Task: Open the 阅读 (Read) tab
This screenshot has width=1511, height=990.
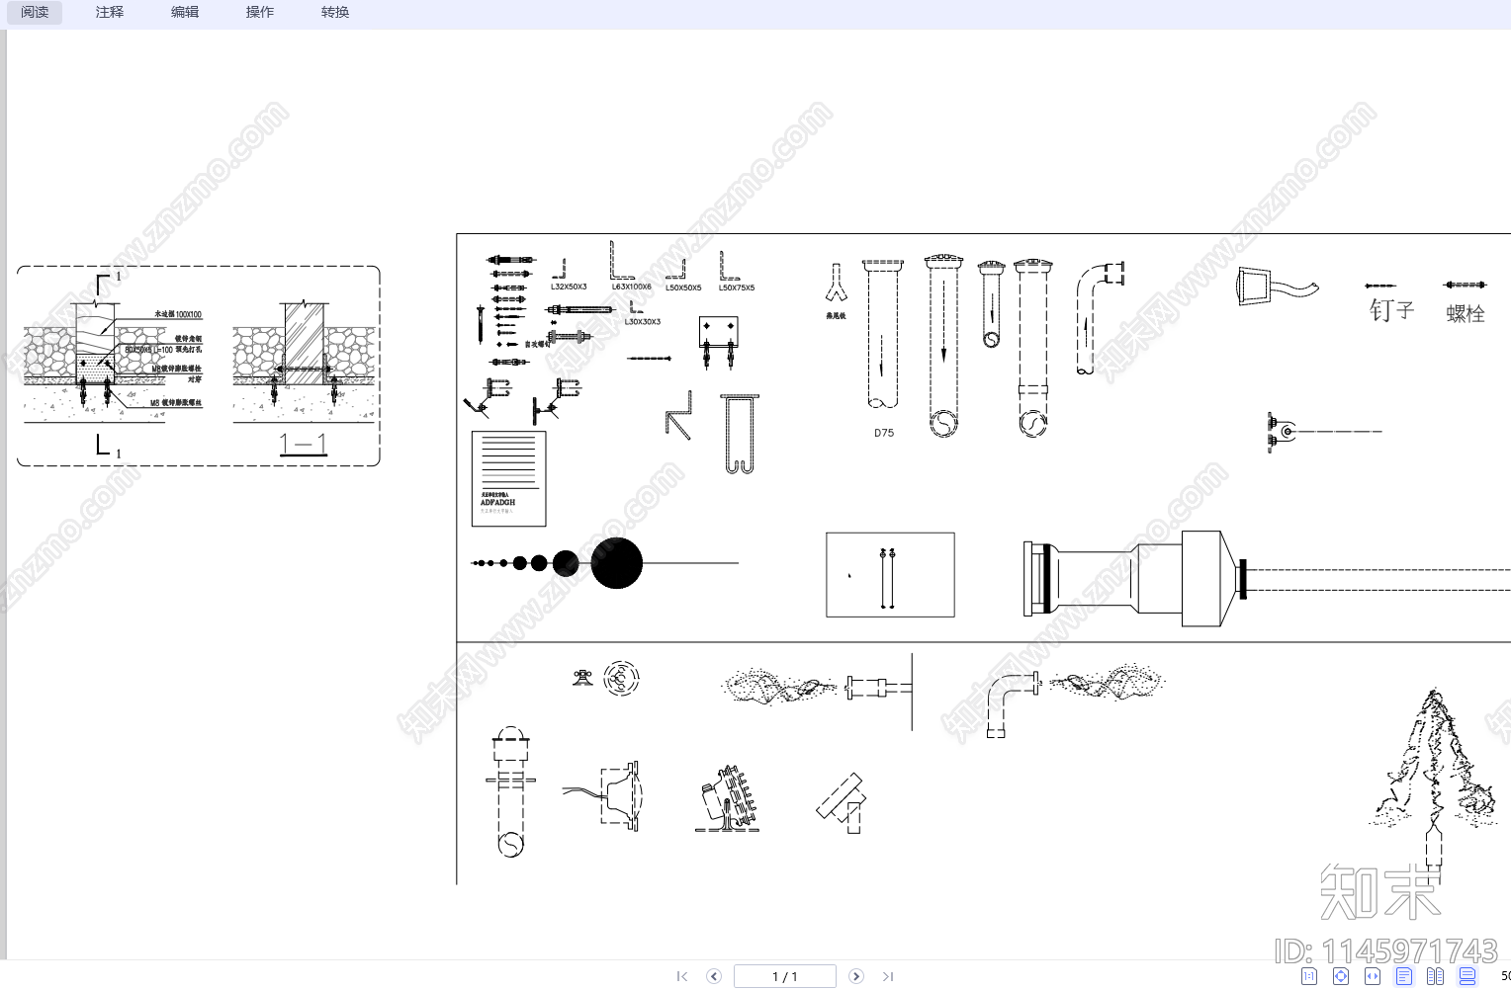Action: click(35, 13)
